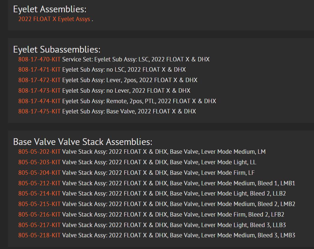
Task: Open part 805-05-202-KIT link
Action: click(x=39, y=152)
